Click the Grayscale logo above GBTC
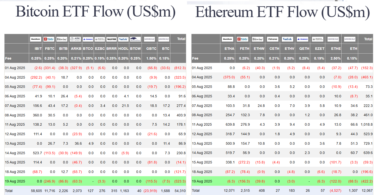Viewport: 376px width, 195px height. pos(149,39)
